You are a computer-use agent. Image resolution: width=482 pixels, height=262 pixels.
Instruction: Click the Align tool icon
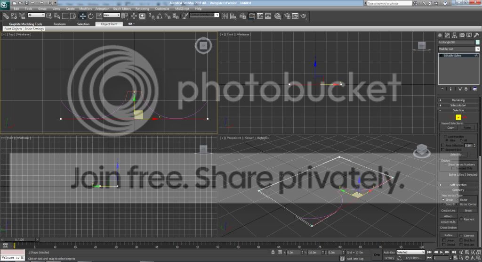233,16
